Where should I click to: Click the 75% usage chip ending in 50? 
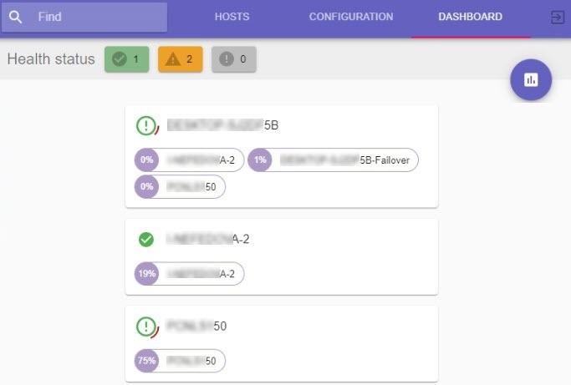(180, 361)
